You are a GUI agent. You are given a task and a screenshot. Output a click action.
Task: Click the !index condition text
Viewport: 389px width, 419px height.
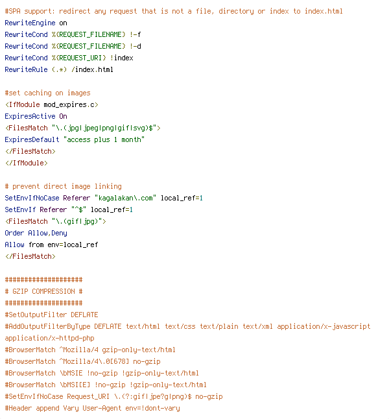coord(122,58)
